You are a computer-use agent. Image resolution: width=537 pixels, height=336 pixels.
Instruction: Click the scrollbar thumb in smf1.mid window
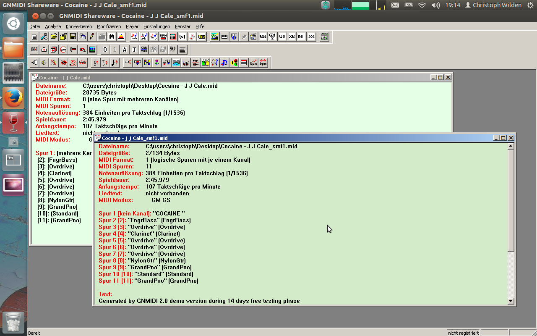pos(511,200)
